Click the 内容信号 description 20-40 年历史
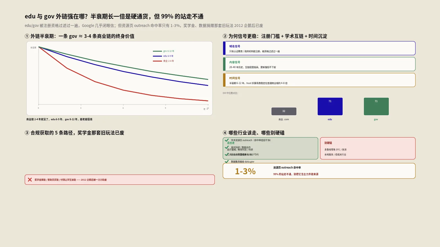 [253, 67]
